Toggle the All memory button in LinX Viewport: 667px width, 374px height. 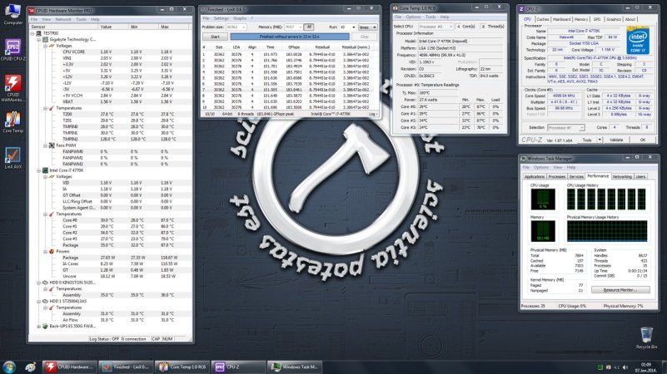[309, 27]
